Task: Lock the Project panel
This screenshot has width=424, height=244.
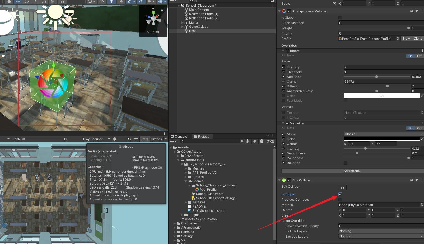Action: tap(268, 136)
